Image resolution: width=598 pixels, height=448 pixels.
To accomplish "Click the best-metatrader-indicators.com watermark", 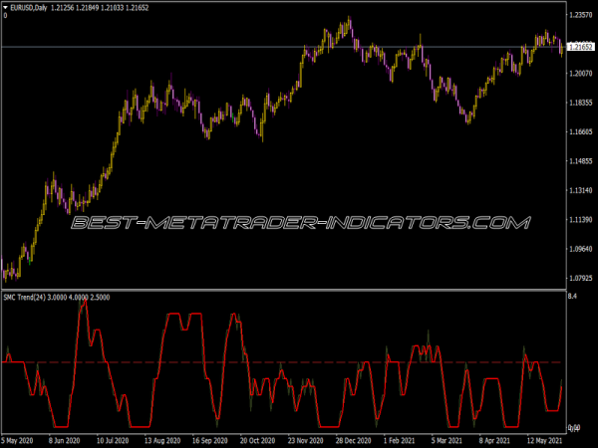I will (299, 222).
